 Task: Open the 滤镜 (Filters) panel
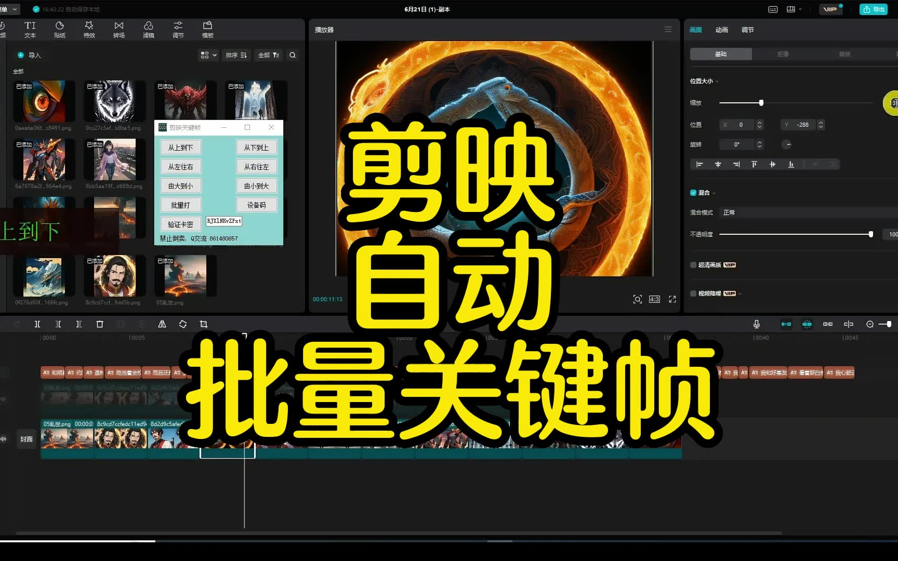click(149, 30)
